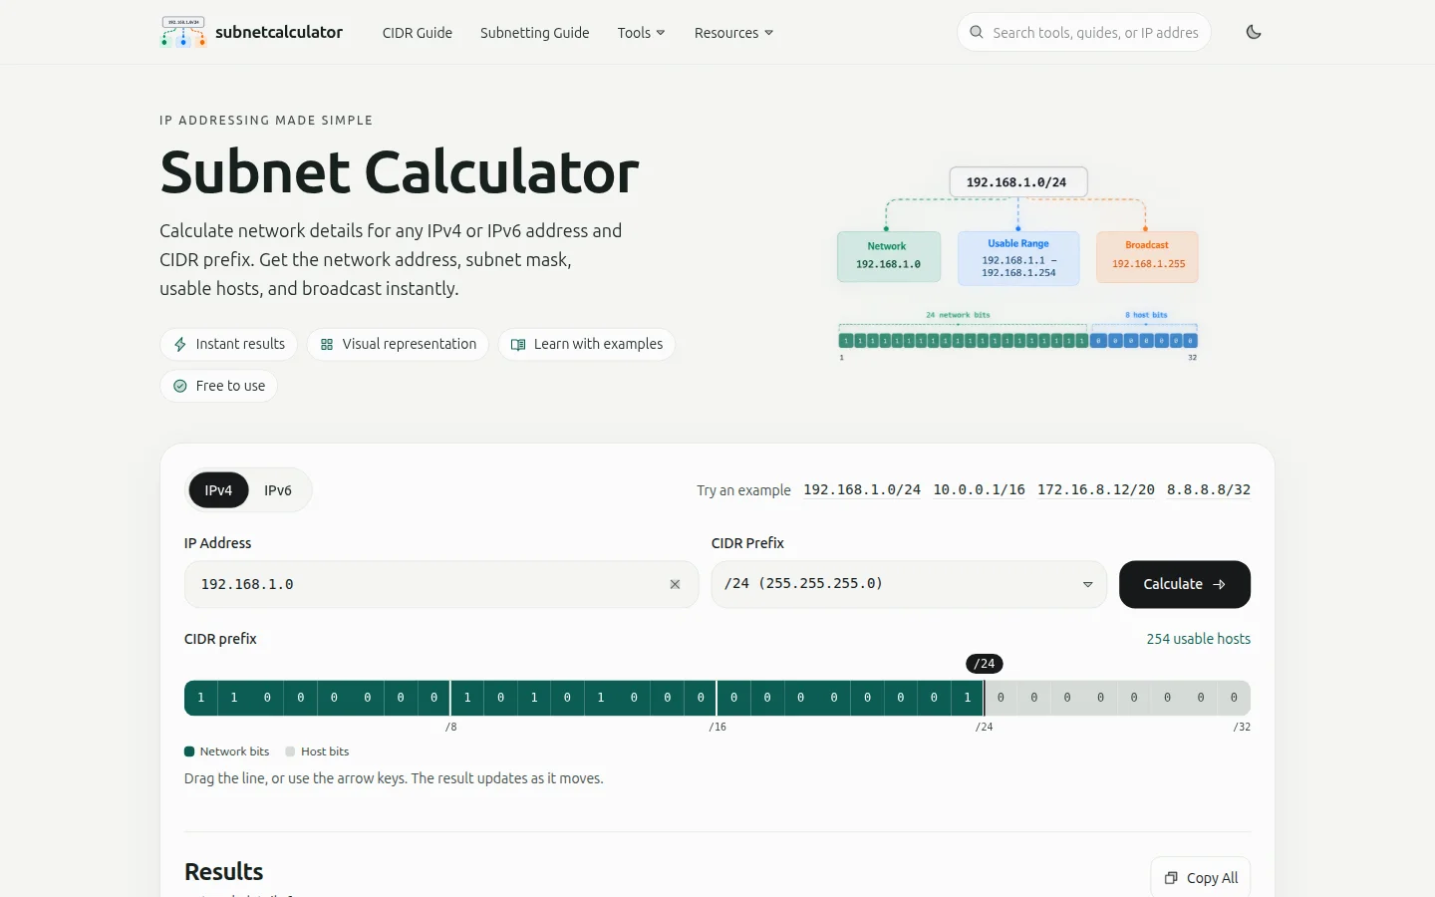Open the CIDR Prefix /24 dropdown
This screenshot has width=1435, height=897.
(909, 584)
